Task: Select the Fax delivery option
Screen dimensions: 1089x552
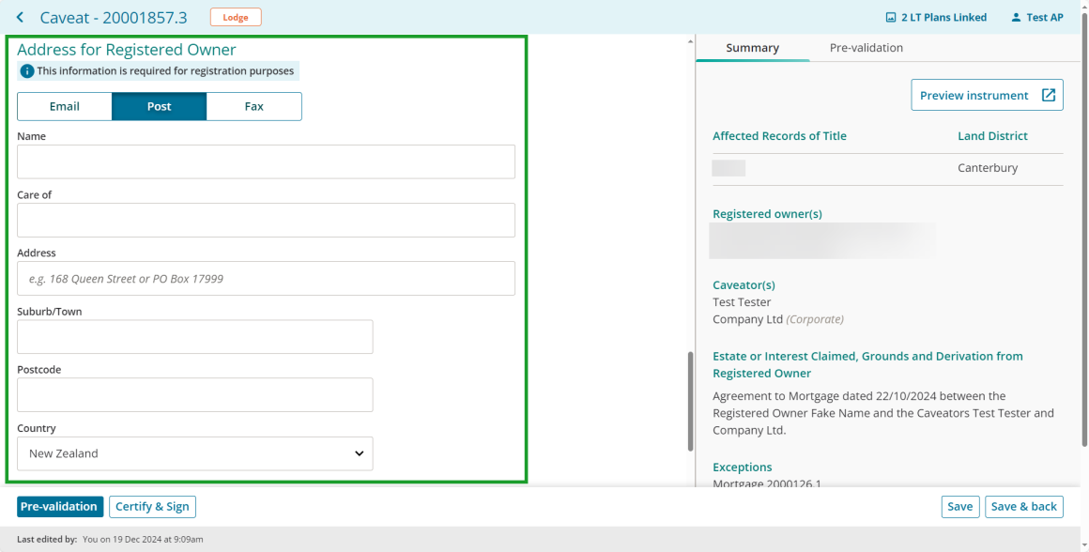Action: pos(254,106)
